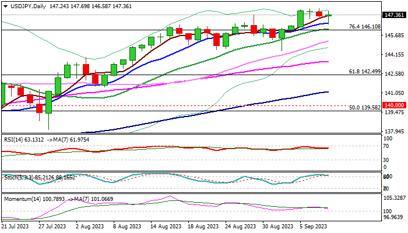
Task: Click the 14 Aug 2023 date marker
Action: 165,227
